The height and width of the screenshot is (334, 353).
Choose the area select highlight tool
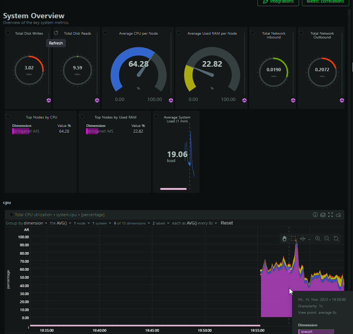coord(293,239)
